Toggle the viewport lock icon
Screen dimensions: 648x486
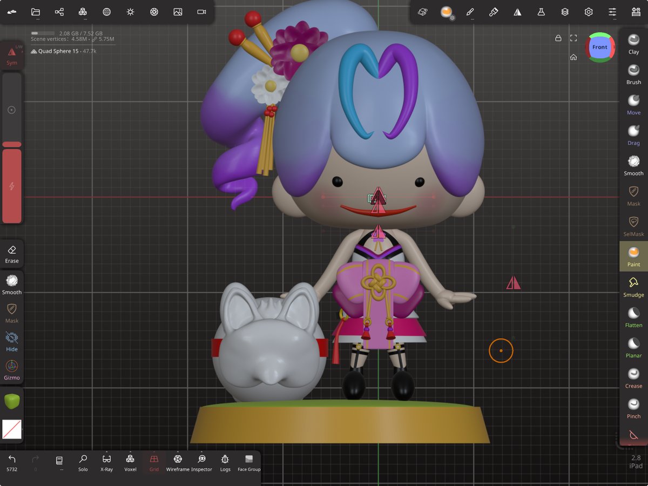558,38
